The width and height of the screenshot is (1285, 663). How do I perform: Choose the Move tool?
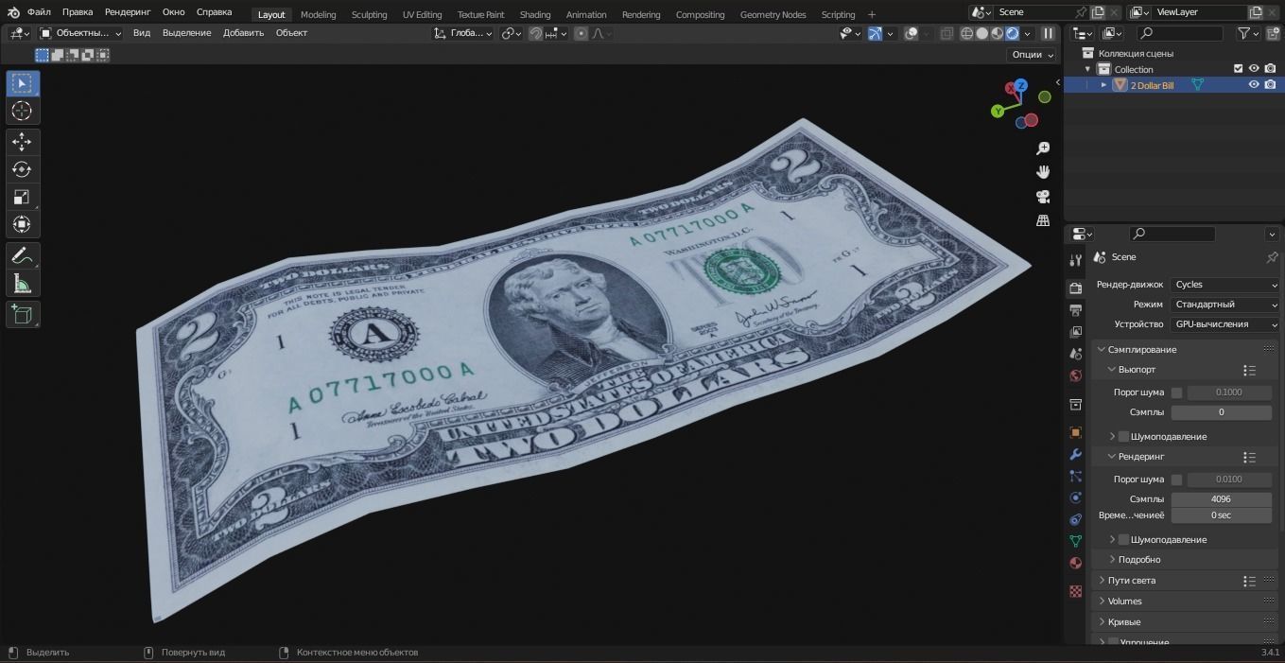[23, 142]
